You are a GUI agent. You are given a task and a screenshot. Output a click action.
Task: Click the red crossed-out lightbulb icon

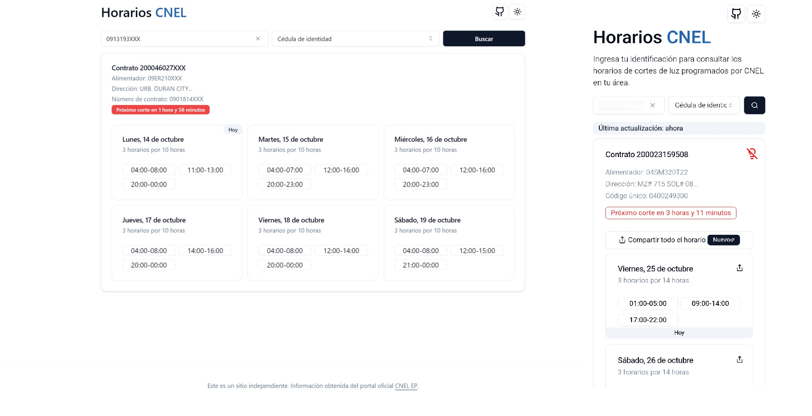click(x=752, y=153)
